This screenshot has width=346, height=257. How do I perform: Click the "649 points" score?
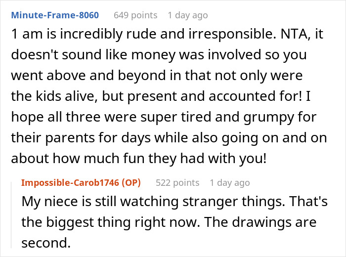pyautogui.click(x=135, y=15)
